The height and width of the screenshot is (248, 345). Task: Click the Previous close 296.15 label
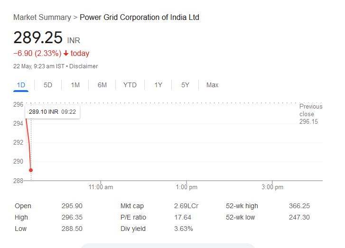point(311,114)
